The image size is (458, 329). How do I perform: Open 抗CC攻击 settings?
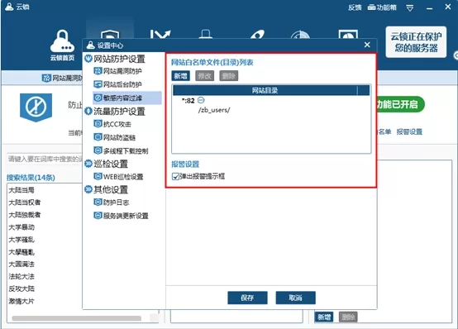[112, 124]
